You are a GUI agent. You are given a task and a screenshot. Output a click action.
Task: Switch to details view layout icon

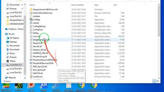pyautogui.click(x=154, y=81)
